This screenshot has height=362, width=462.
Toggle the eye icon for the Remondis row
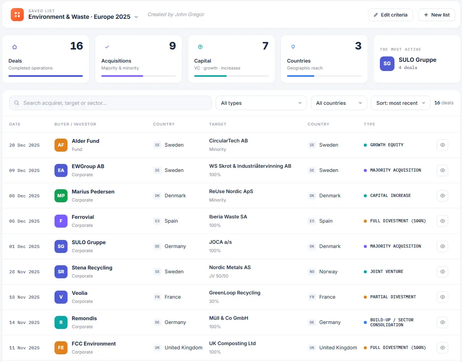(442, 322)
